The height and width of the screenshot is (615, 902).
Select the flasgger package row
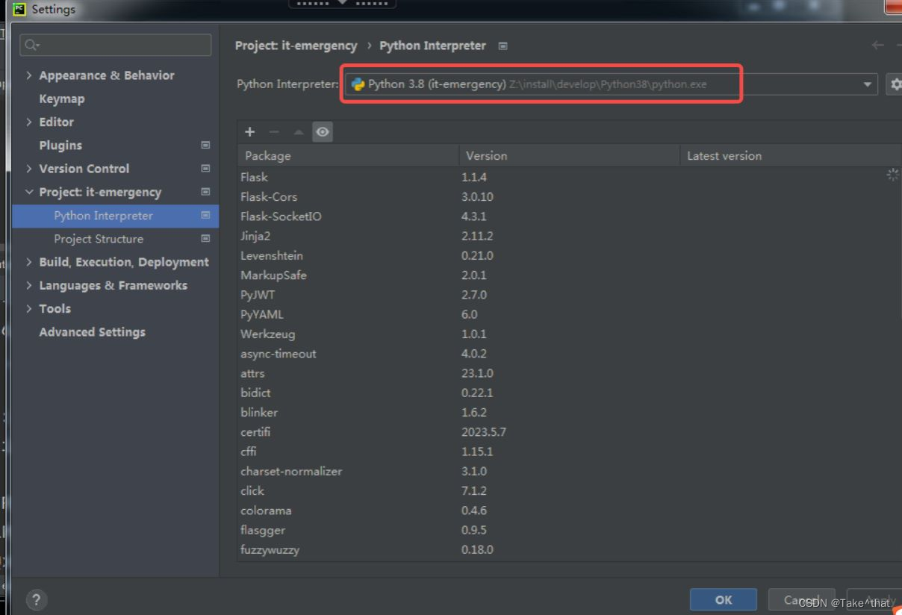point(570,530)
